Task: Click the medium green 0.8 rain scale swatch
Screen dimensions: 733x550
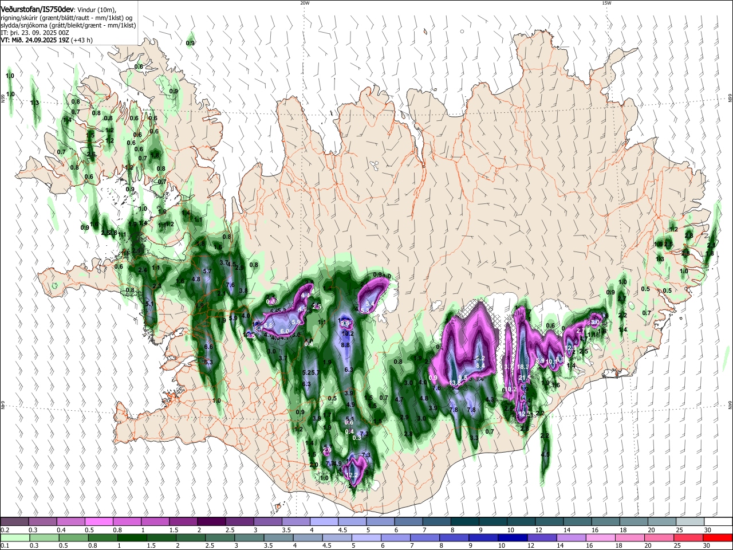Action: tap(103, 537)
